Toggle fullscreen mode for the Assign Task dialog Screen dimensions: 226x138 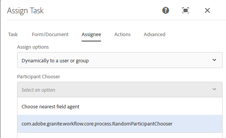(185, 10)
